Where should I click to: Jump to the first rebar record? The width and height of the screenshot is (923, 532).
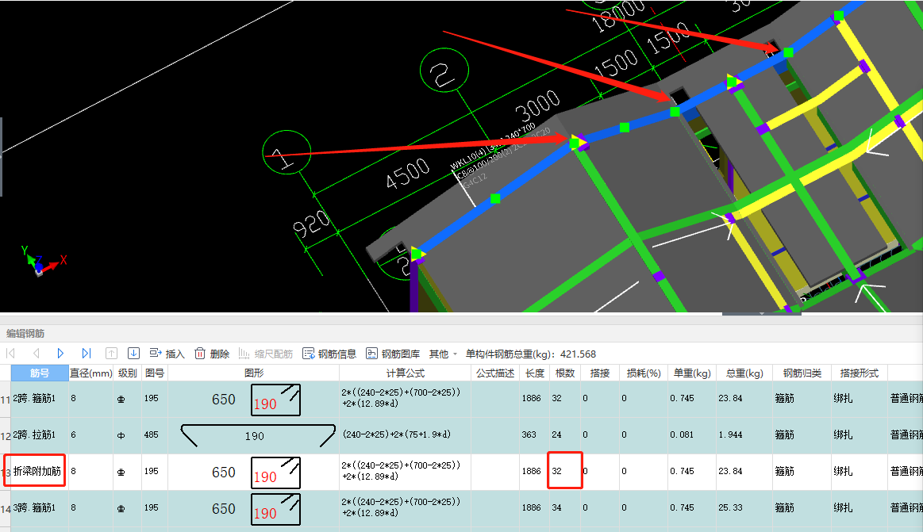(x=10, y=354)
